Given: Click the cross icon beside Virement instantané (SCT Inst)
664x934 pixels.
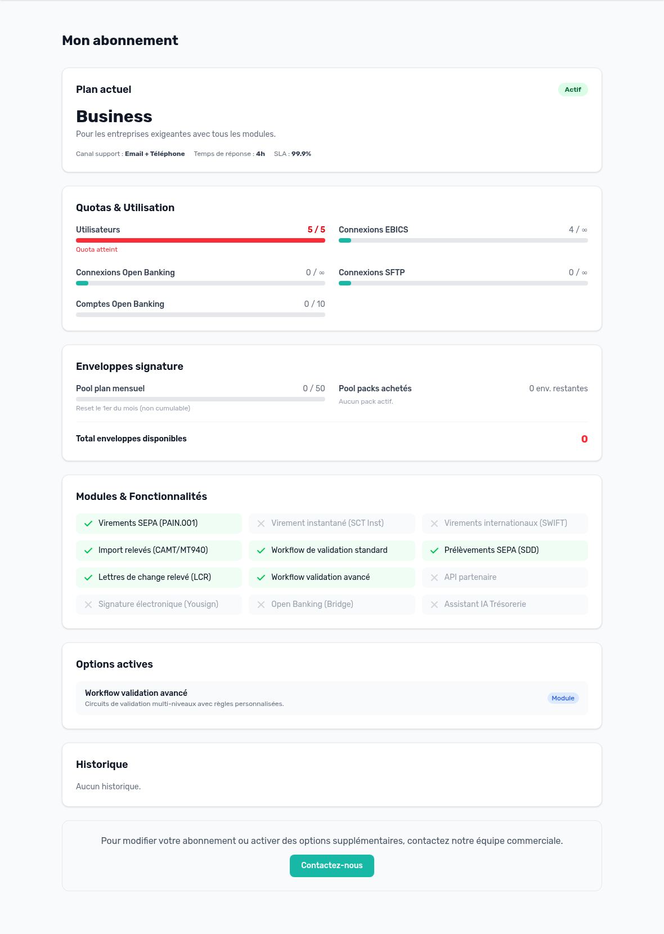Looking at the screenshot, I should click(261, 524).
